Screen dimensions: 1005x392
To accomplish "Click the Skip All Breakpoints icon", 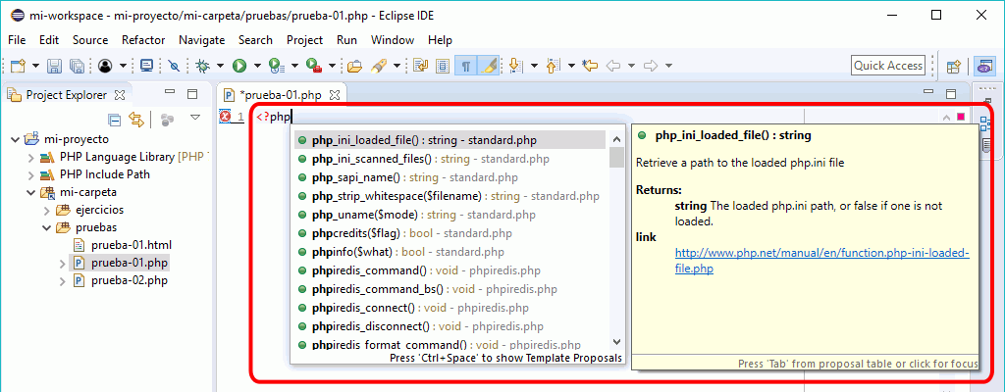I will [174, 66].
